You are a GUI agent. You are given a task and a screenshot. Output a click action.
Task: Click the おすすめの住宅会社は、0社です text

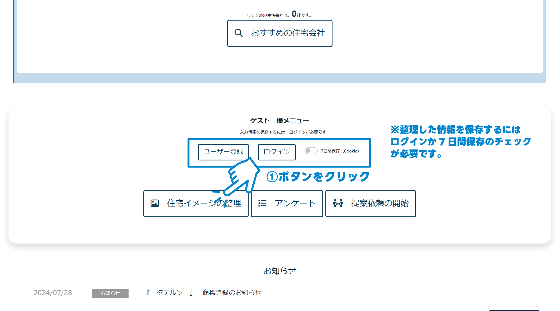click(279, 14)
